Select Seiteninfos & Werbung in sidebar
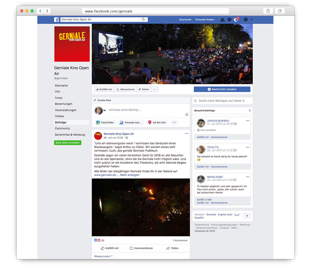Screen dimensions: 311x271 pyautogui.click(x=70, y=135)
